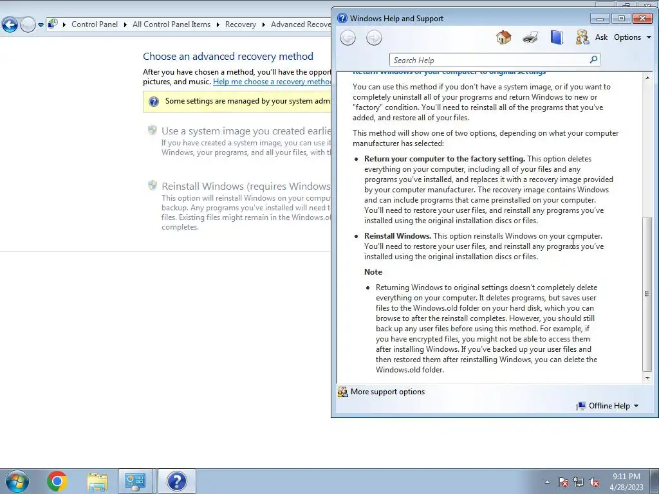Focus the Search Help input field
Screen dimensions: 659x494
coord(489,60)
